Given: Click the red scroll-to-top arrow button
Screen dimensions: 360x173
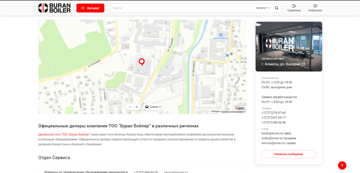Looking at the screenshot, I should point(342,165).
